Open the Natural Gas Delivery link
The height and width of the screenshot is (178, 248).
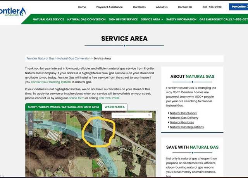coord(184,118)
